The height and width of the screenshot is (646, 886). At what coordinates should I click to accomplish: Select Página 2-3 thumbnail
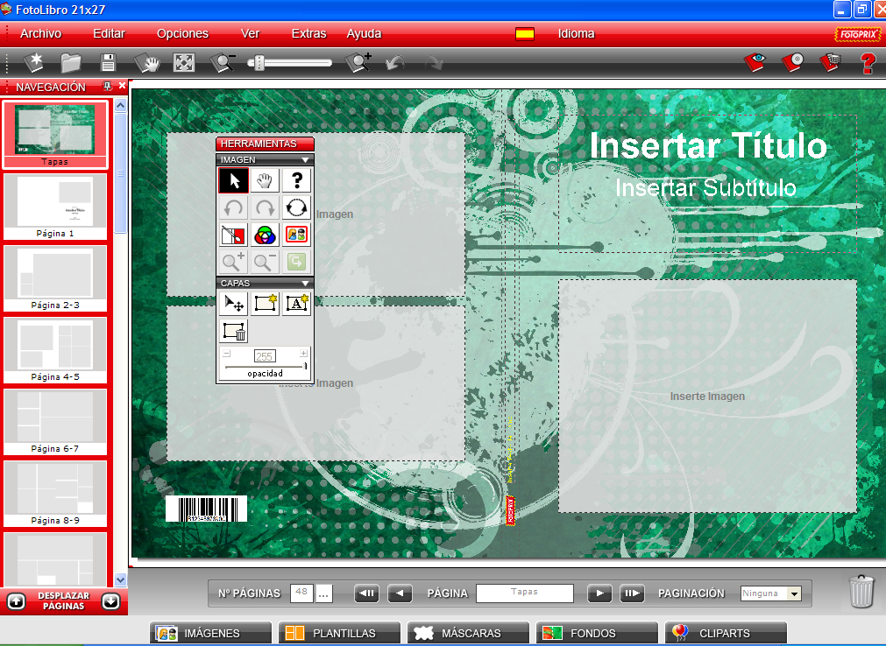click(x=55, y=278)
